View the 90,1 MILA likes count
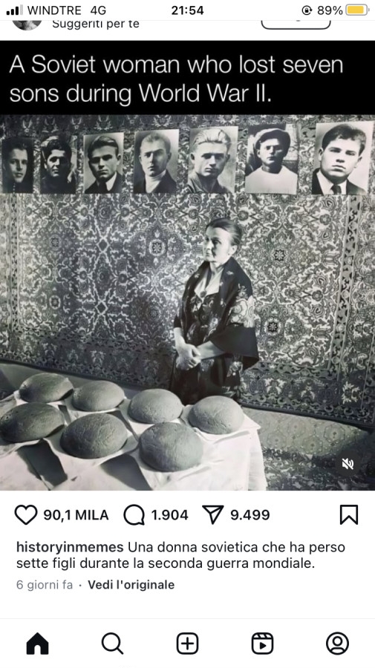This screenshot has width=375, height=668. point(76,514)
